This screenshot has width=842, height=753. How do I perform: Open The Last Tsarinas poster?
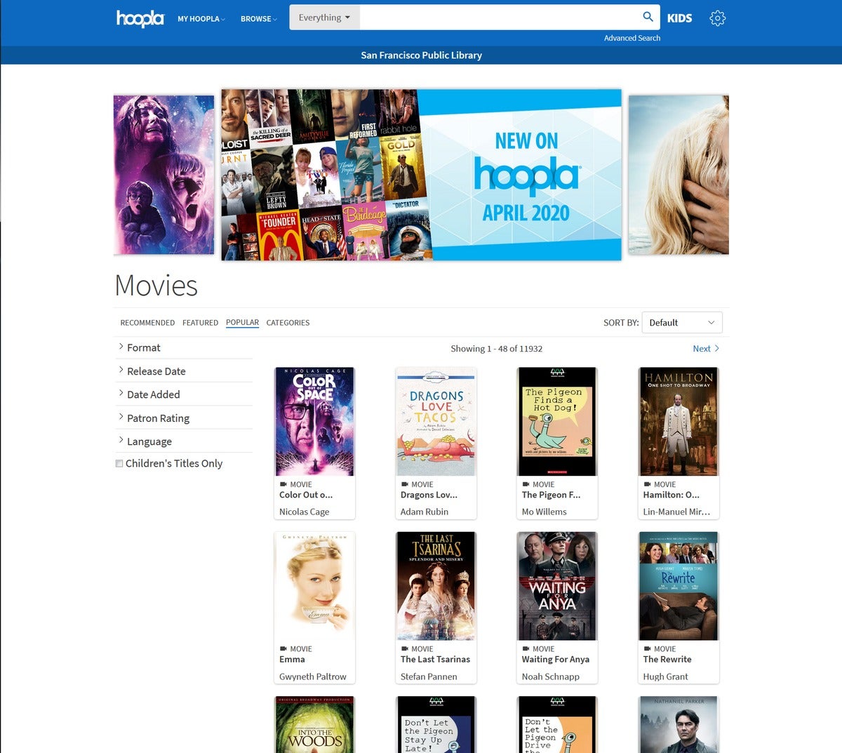[436, 586]
